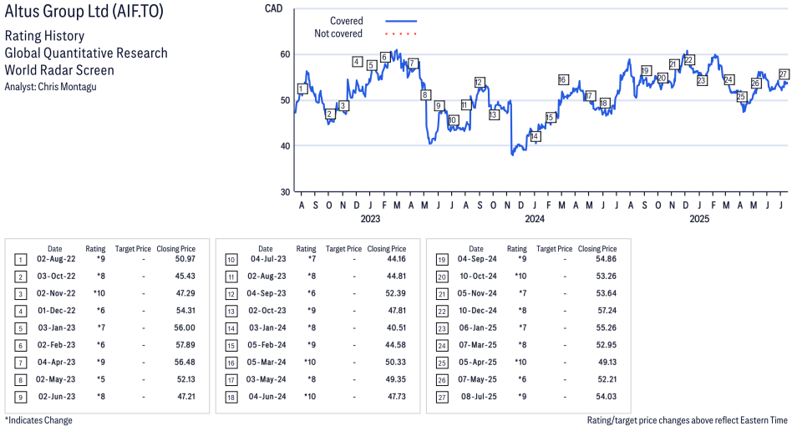Click 'Global Quantitative Research' text
797x426 pixels.
coord(86,53)
